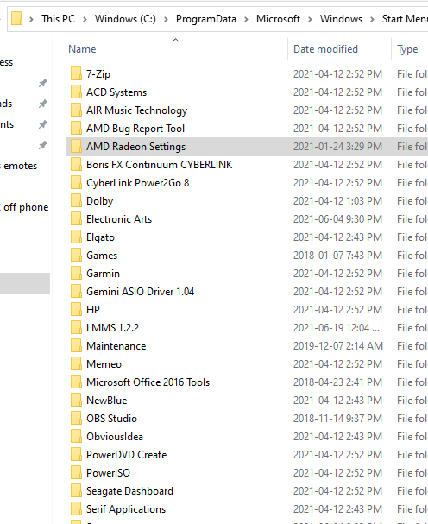The image size is (428, 524).
Task: Click the Memeo folder icon
Action: [x=76, y=364]
